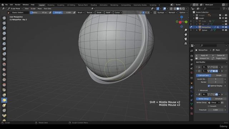Click the Delete All modifiers button
The height and width of the screenshot is (129, 229).
click(219, 56)
